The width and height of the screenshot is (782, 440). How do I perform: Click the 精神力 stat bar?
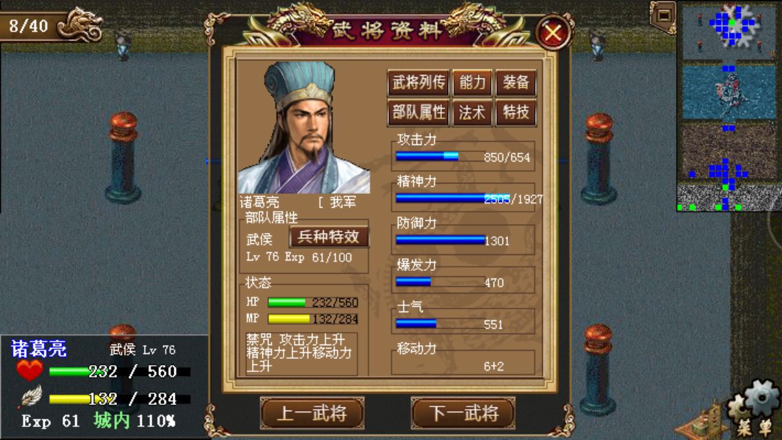pyautogui.click(x=441, y=198)
